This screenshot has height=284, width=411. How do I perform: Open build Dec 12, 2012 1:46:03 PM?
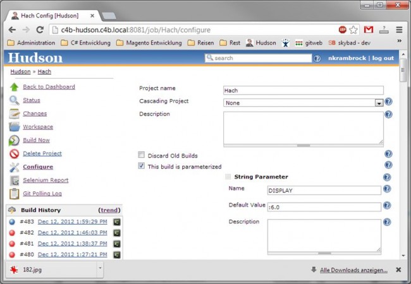tap(72, 233)
